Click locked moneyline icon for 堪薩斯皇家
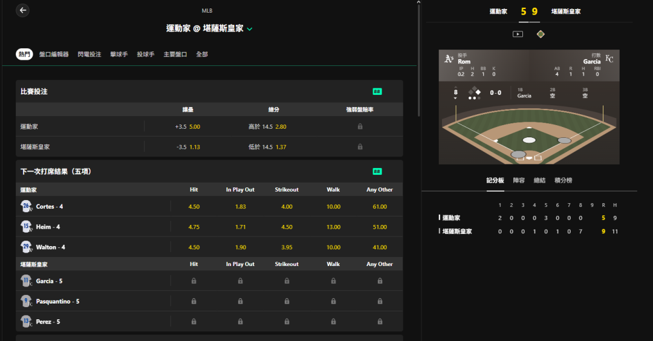The width and height of the screenshot is (653, 341). [360, 147]
